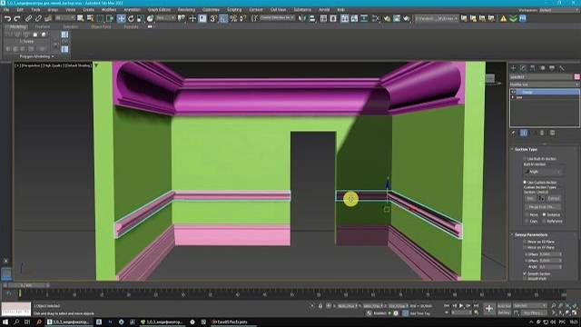This screenshot has height=327, width=581.
Task: Expand the Line entry in stack
Action: 513,97
